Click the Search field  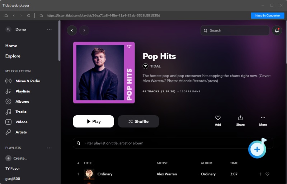point(235,30)
